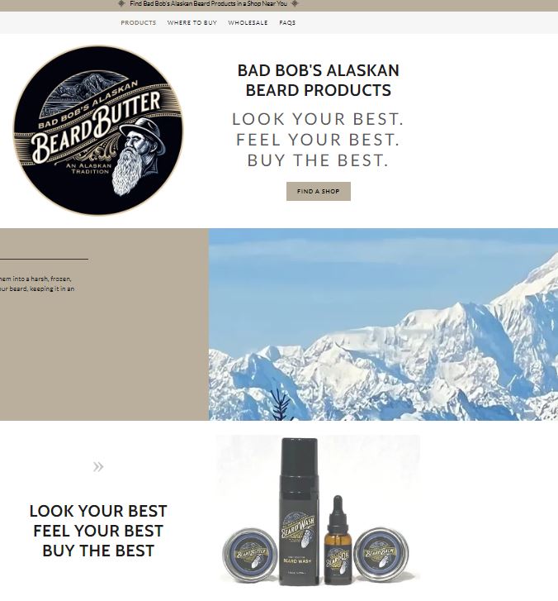This screenshot has height=601, width=558.
Task: Select the Beard Wash bottle in photo
Action: pos(299,512)
